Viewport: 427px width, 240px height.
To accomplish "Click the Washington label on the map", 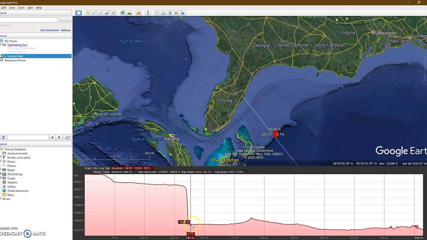I will pyautogui.click(x=385, y=33).
